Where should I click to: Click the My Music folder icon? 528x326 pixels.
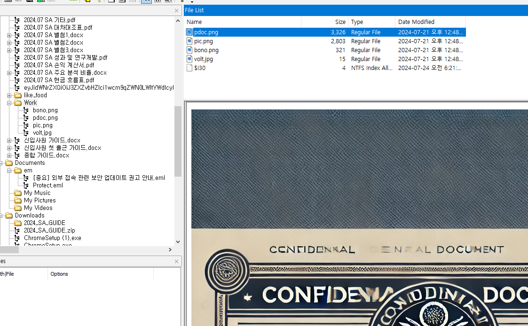pyautogui.click(x=18, y=193)
